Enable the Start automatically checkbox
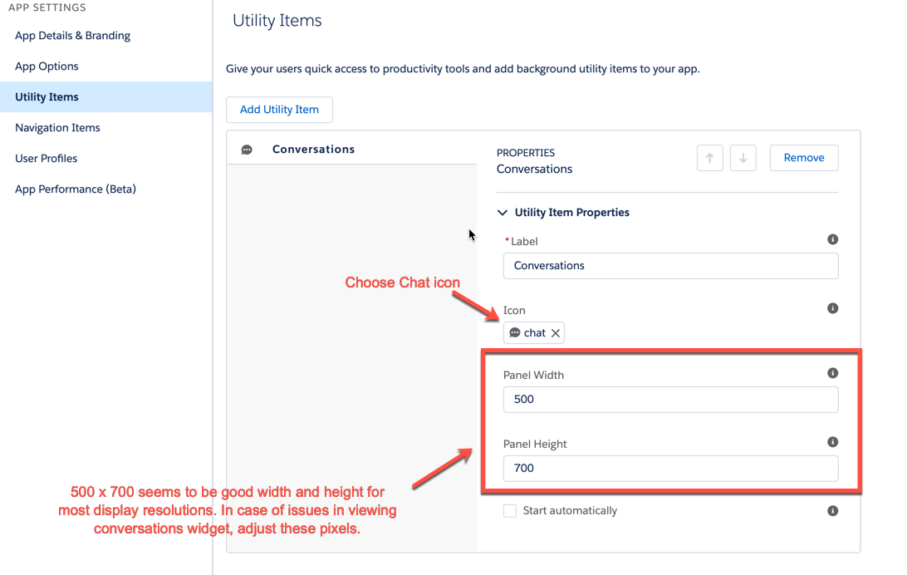The height and width of the screenshot is (575, 907). tap(510, 511)
